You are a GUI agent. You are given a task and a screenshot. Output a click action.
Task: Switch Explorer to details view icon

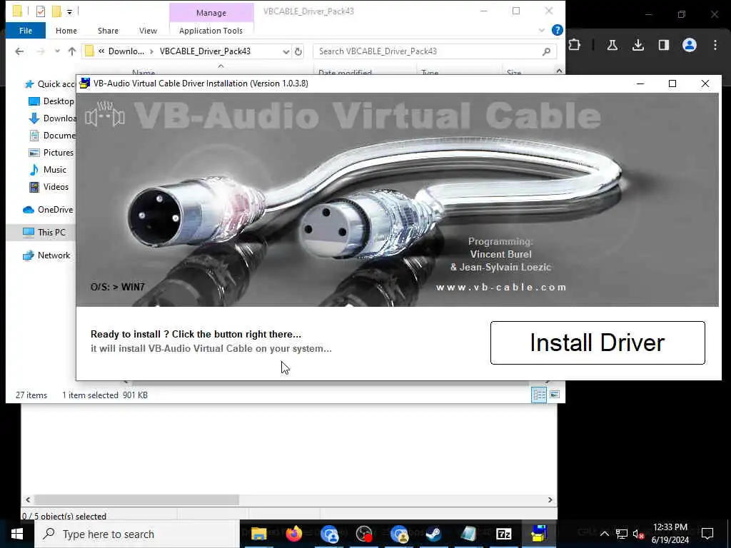tap(539, 395)
